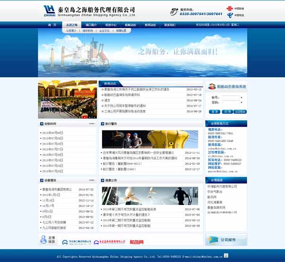
Task: Click the Zhihai company logo
Action: point(49,10)
